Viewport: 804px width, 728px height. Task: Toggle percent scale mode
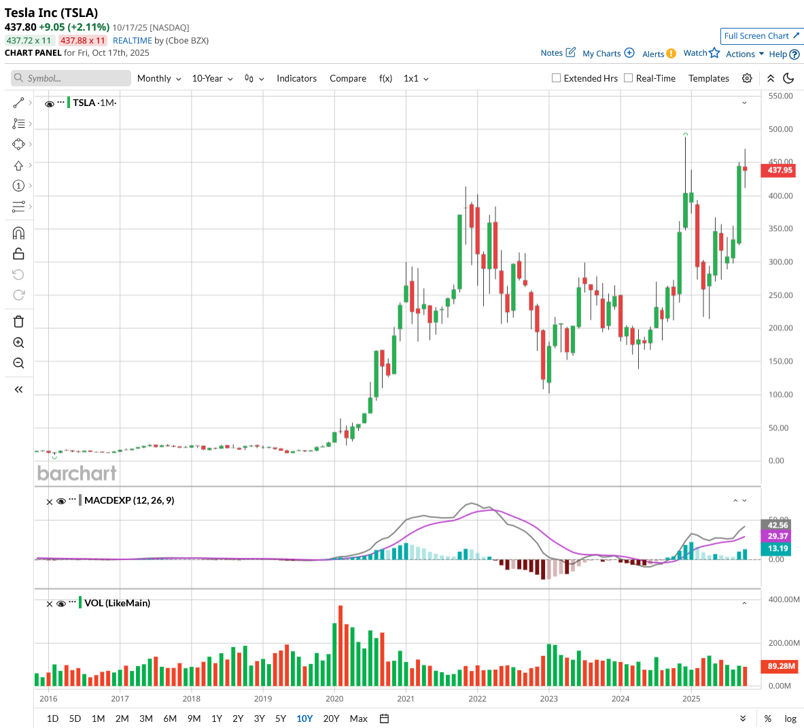(767, 718)
